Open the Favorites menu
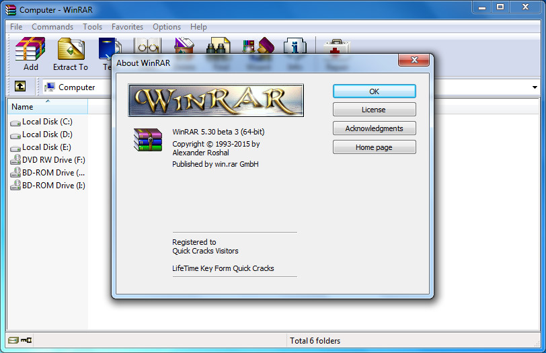 coord(128,27)
